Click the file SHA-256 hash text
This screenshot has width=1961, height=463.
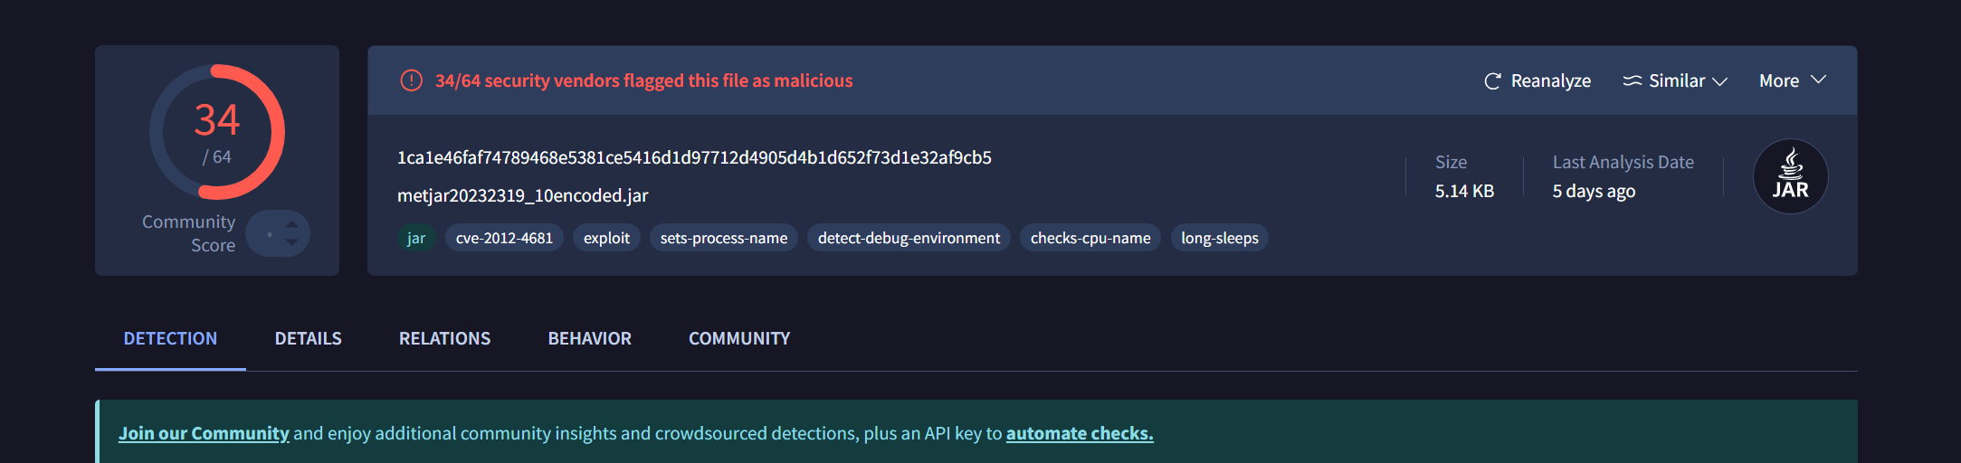(694, 157)
